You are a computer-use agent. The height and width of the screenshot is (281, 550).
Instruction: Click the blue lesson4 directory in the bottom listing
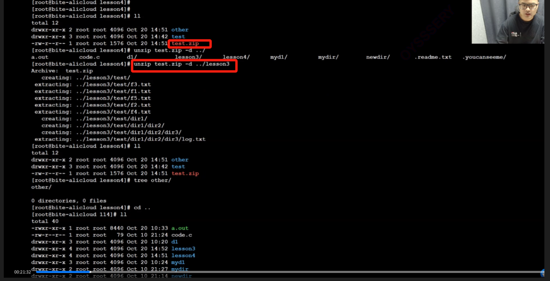point(183,256)
